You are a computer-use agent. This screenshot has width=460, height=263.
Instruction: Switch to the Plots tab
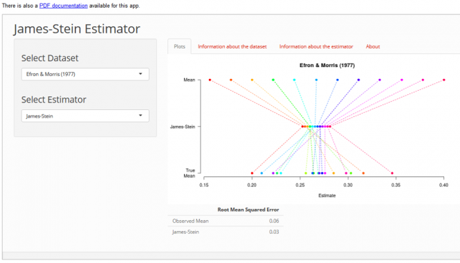(x=180, y=46)
